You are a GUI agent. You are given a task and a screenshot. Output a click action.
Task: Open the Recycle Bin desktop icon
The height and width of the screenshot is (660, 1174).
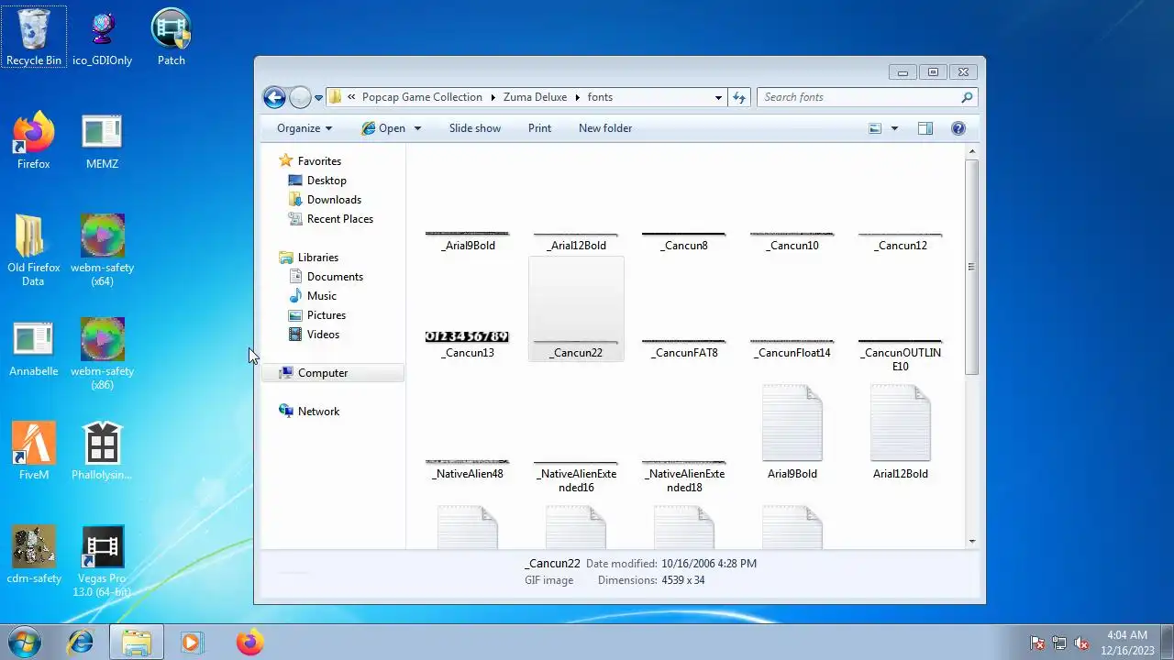click(34, 38)
